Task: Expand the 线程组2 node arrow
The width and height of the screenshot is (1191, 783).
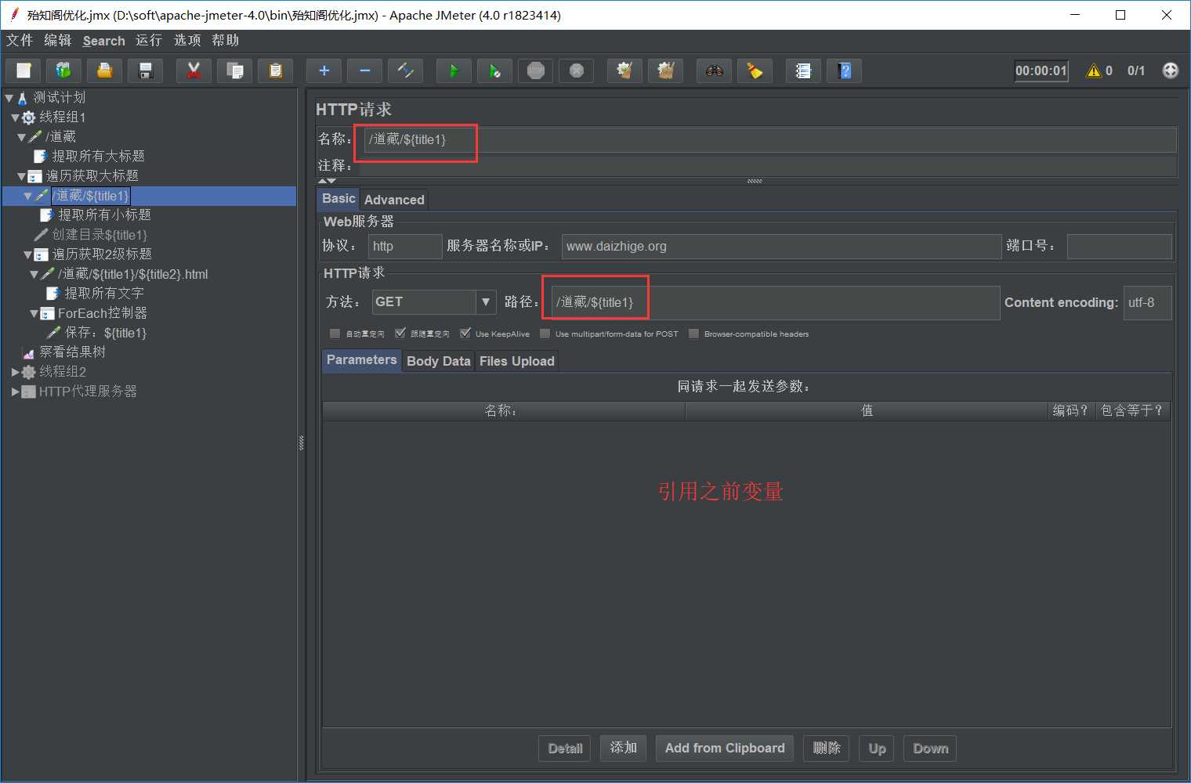Action: pos(15,372)
